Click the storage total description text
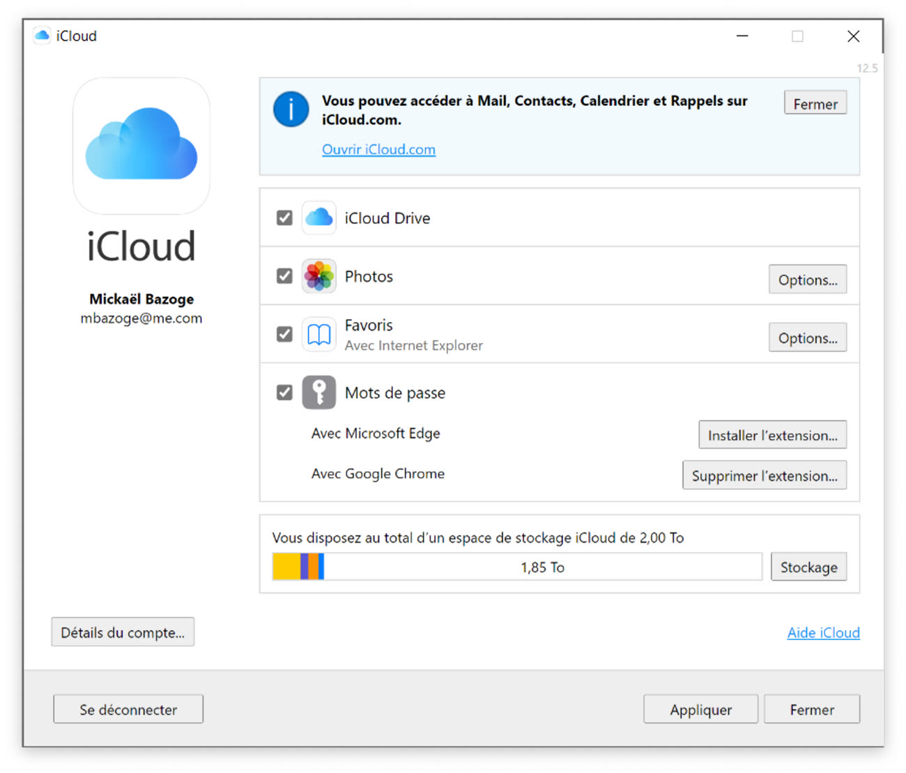 click(478, 537)
